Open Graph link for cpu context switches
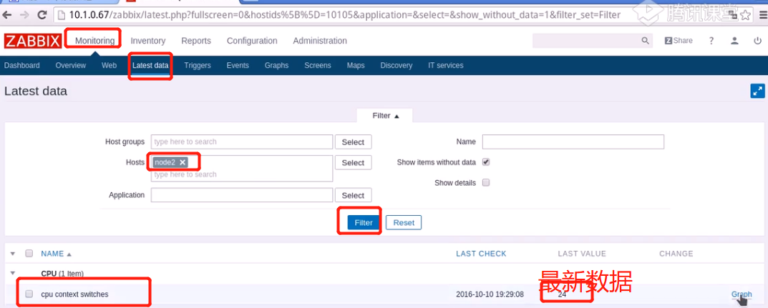 (x=742, y=294)
